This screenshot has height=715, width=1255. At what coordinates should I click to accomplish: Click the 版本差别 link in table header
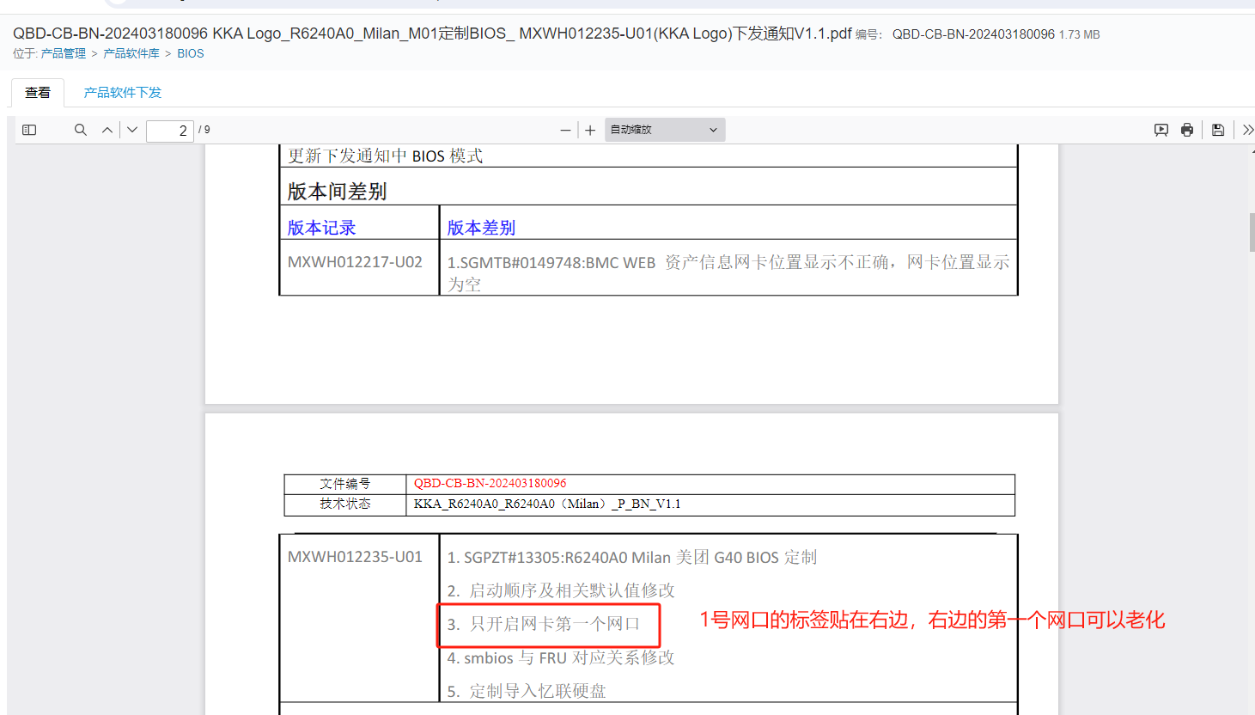(x=481, y=228)
